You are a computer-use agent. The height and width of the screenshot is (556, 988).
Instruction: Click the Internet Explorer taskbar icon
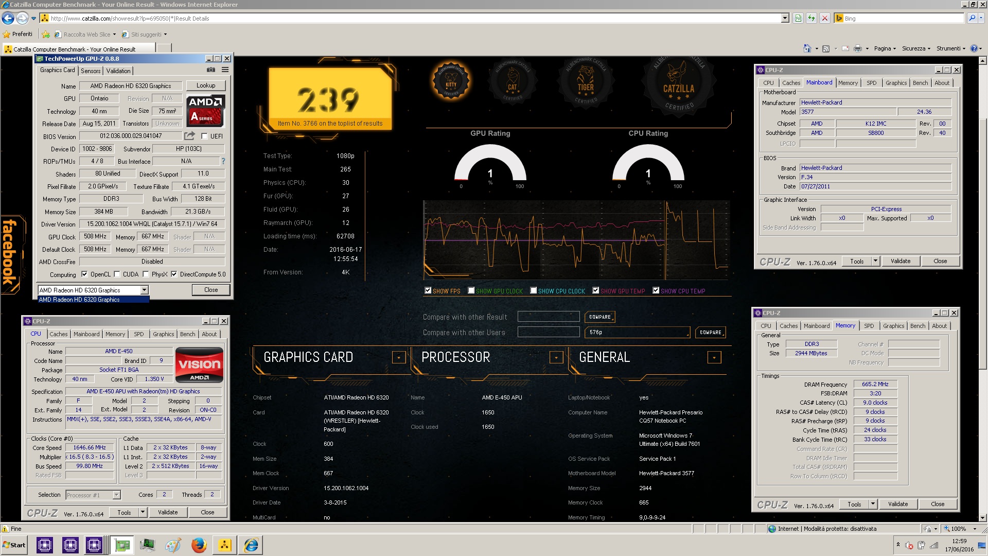pyautogui.click(x=251, y=545)
